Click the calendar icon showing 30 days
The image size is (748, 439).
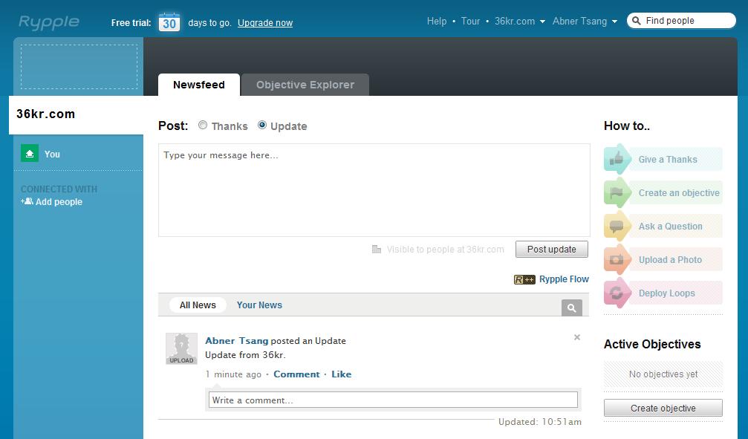(169, 22)
